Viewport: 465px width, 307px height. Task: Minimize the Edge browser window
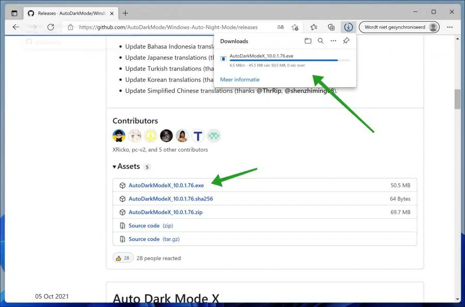coord(415,12)
